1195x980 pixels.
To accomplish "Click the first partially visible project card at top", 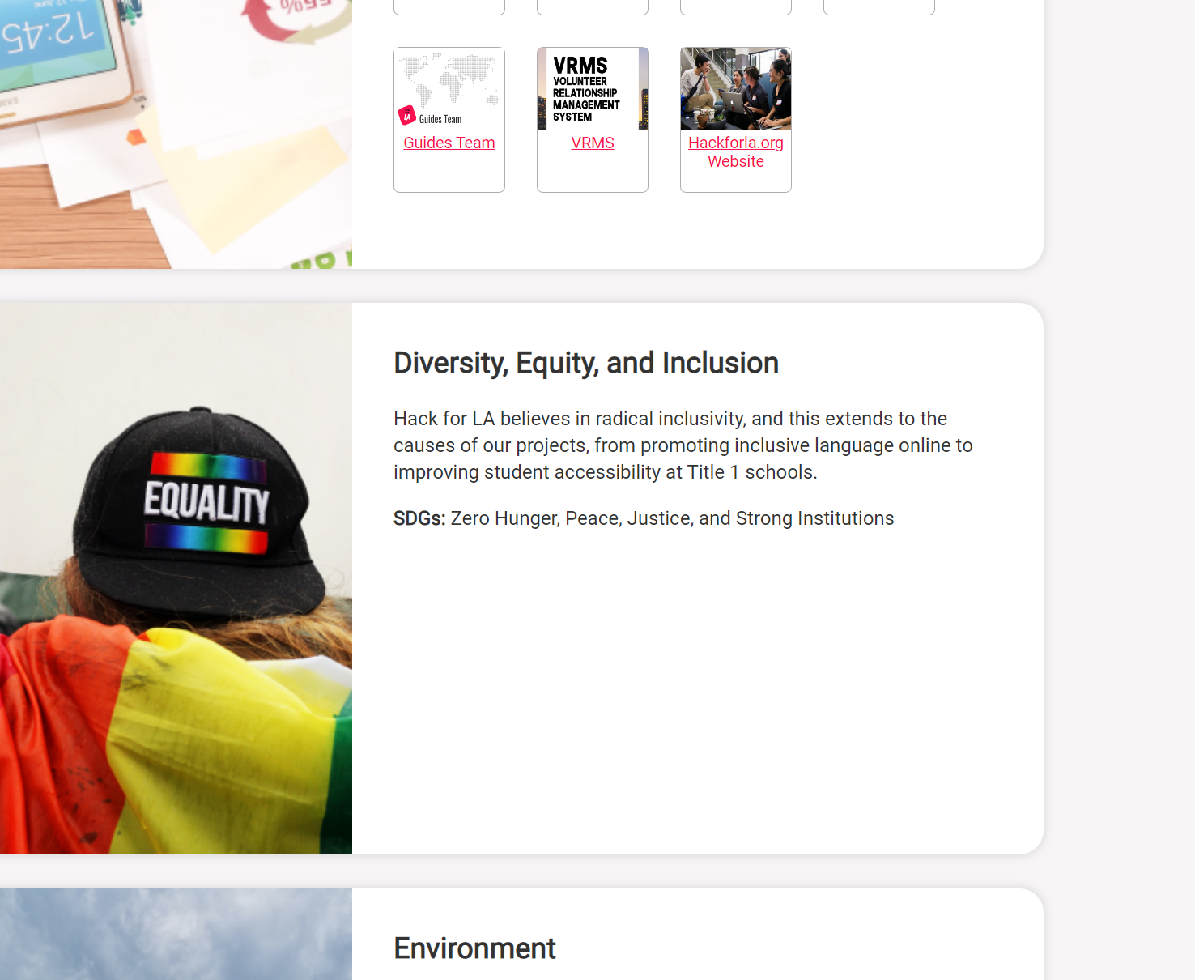I will click(449, 6).
